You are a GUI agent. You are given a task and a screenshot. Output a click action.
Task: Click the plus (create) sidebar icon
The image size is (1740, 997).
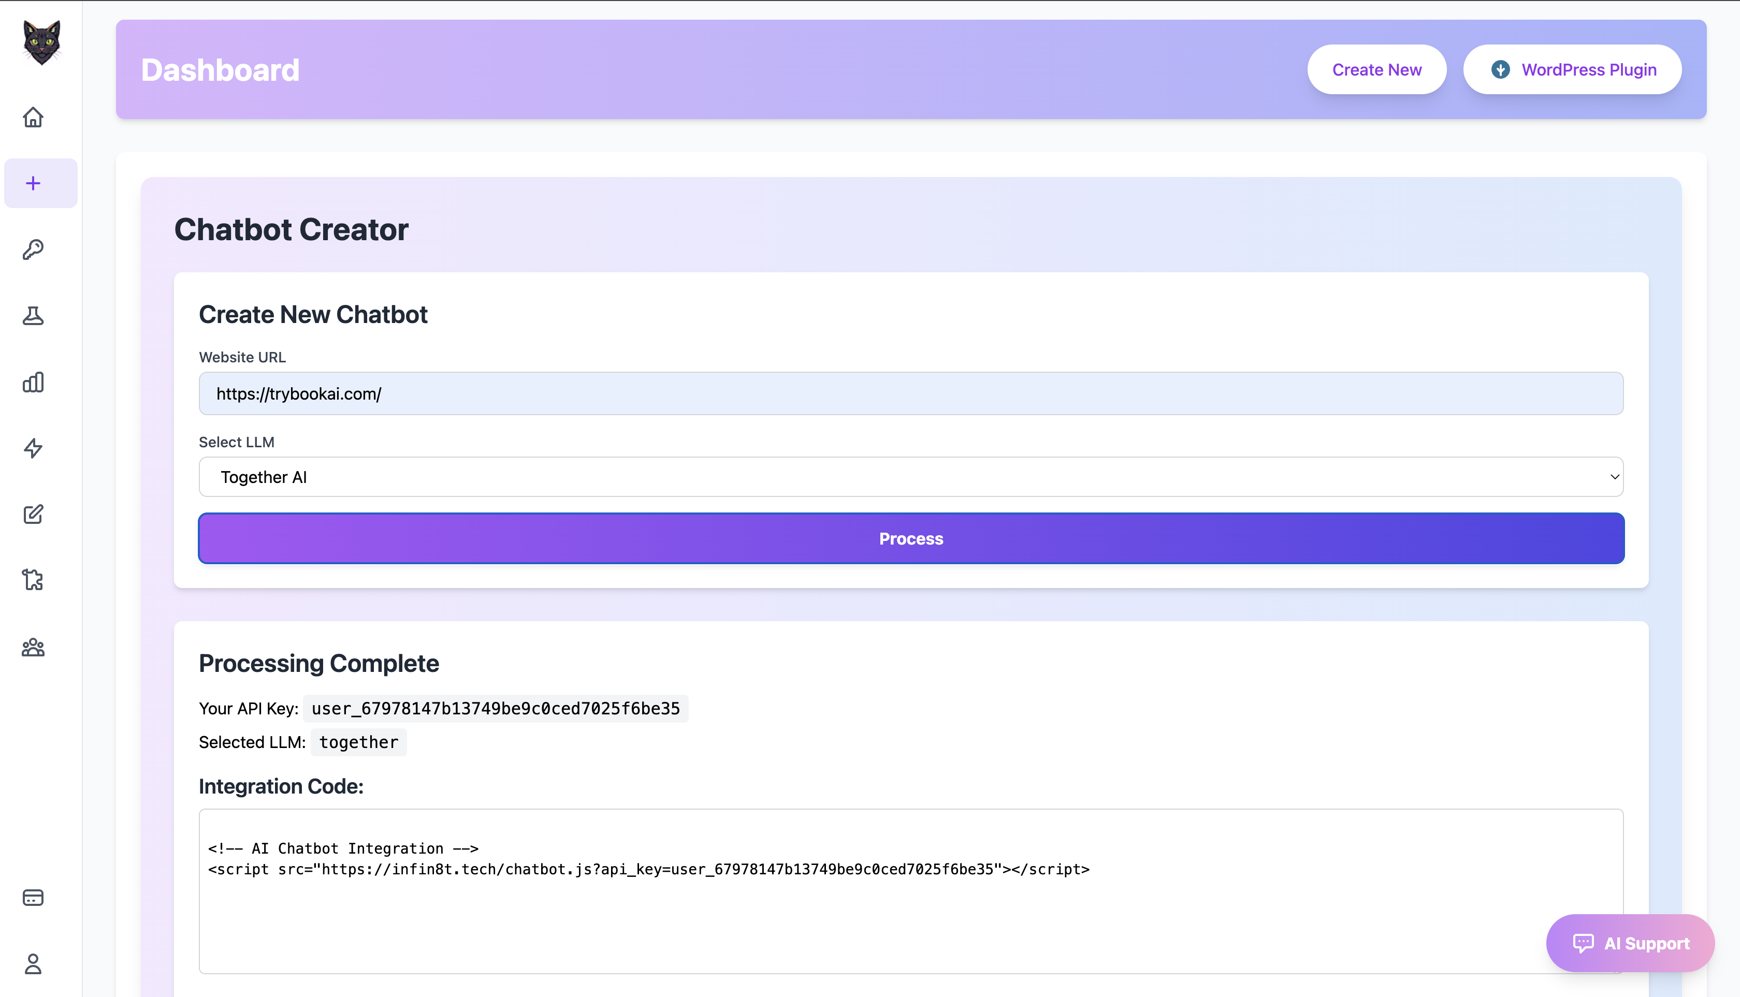tap(33, 184)
